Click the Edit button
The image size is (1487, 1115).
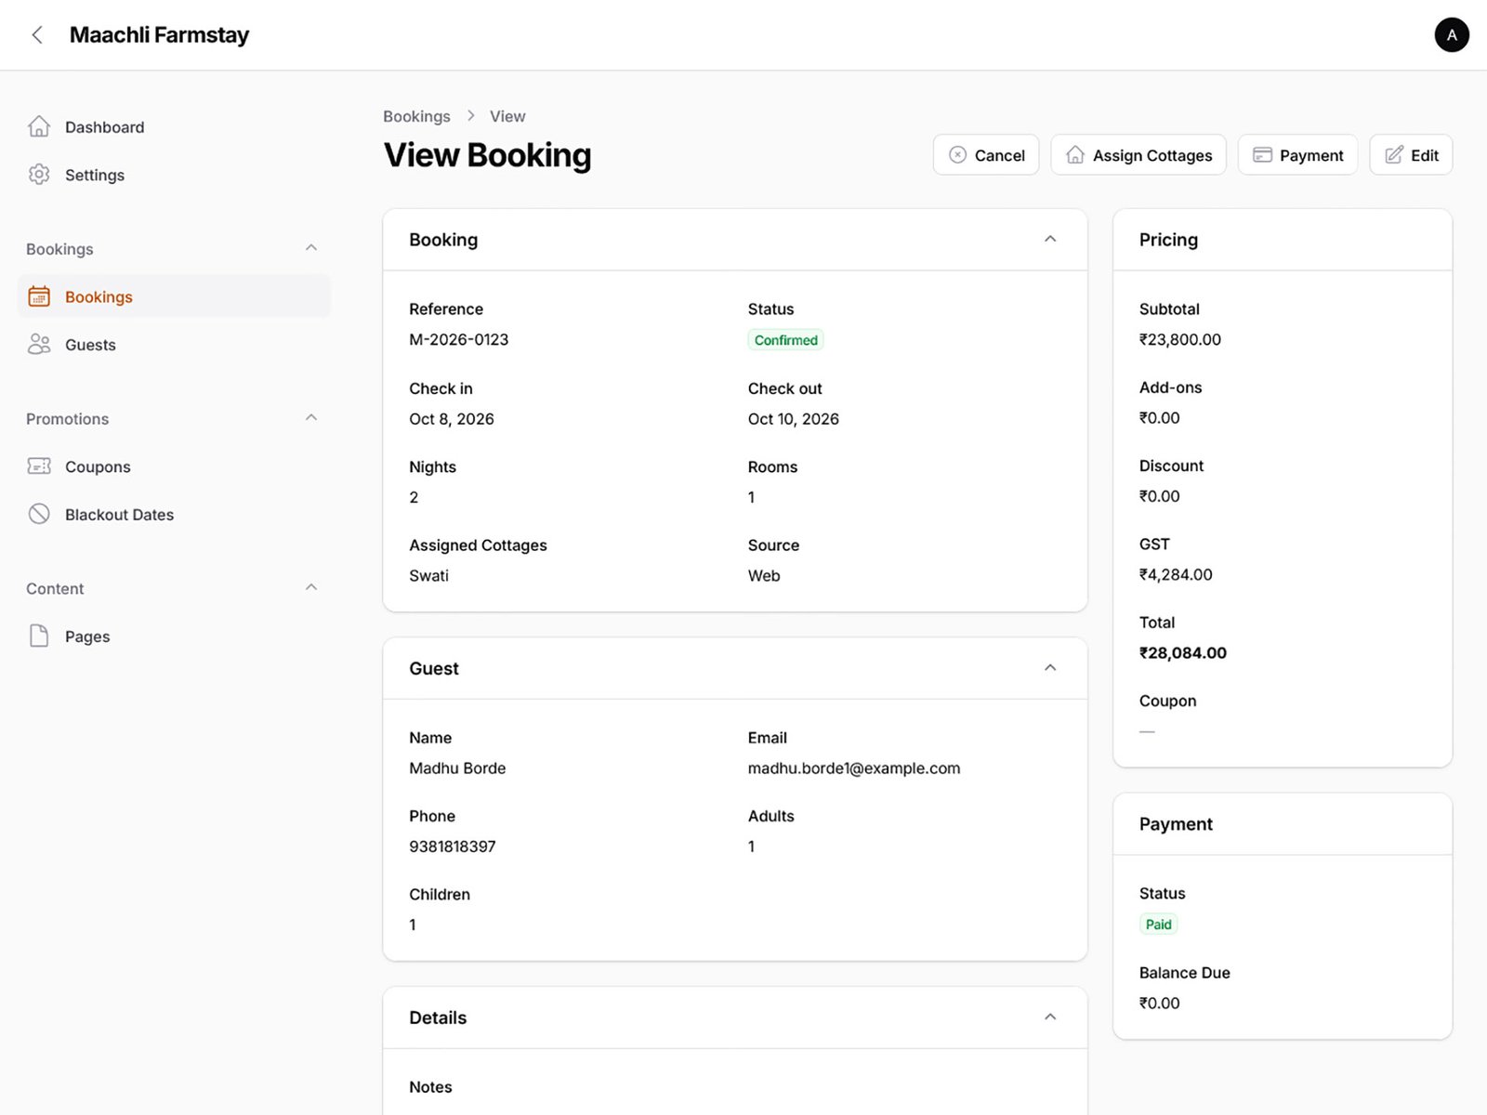click(1411, 155)
